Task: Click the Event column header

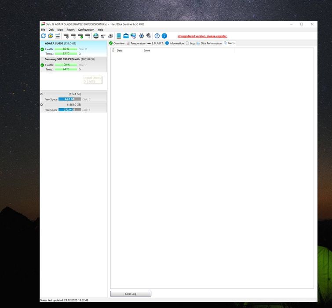Action: coord(147,51)
